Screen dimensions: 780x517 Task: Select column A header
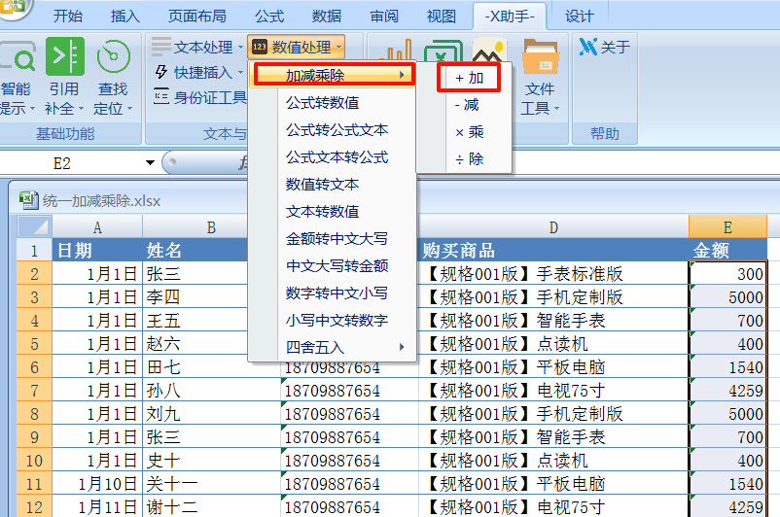tap(97, 227)
